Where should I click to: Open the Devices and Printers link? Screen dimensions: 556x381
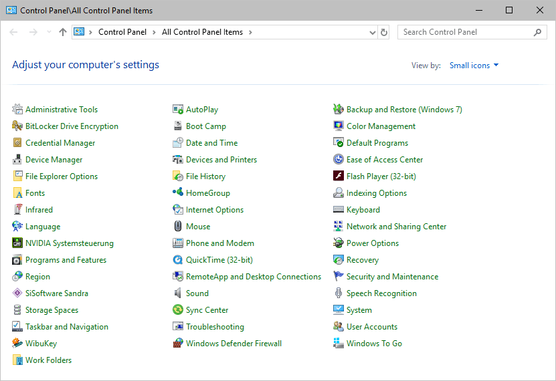coord(221,160)
